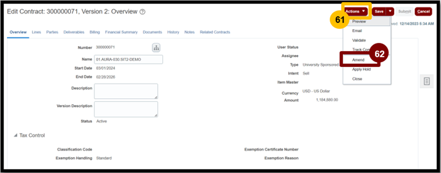Collapse the Tax Control section
The height and width of the screenshot is (173, 441).
click(x=15, y=136)
